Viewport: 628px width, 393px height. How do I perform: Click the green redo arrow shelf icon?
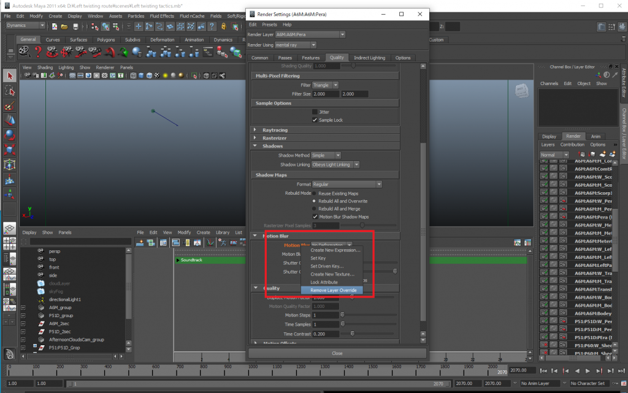123,52
